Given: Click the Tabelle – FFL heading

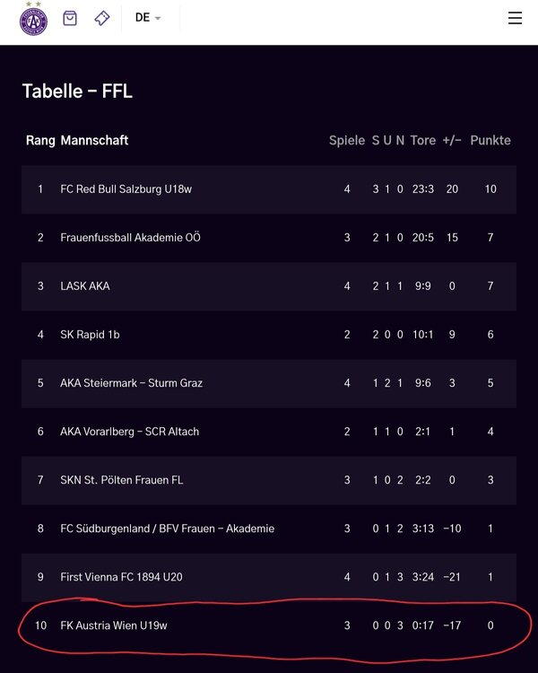Looking at the screenshot, I should pos(77,91).
